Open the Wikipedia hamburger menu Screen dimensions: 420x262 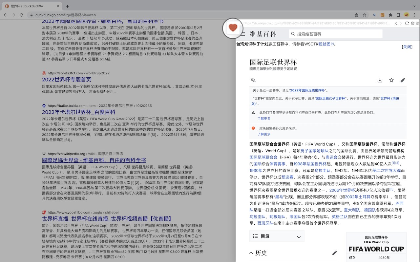point(243,34)
